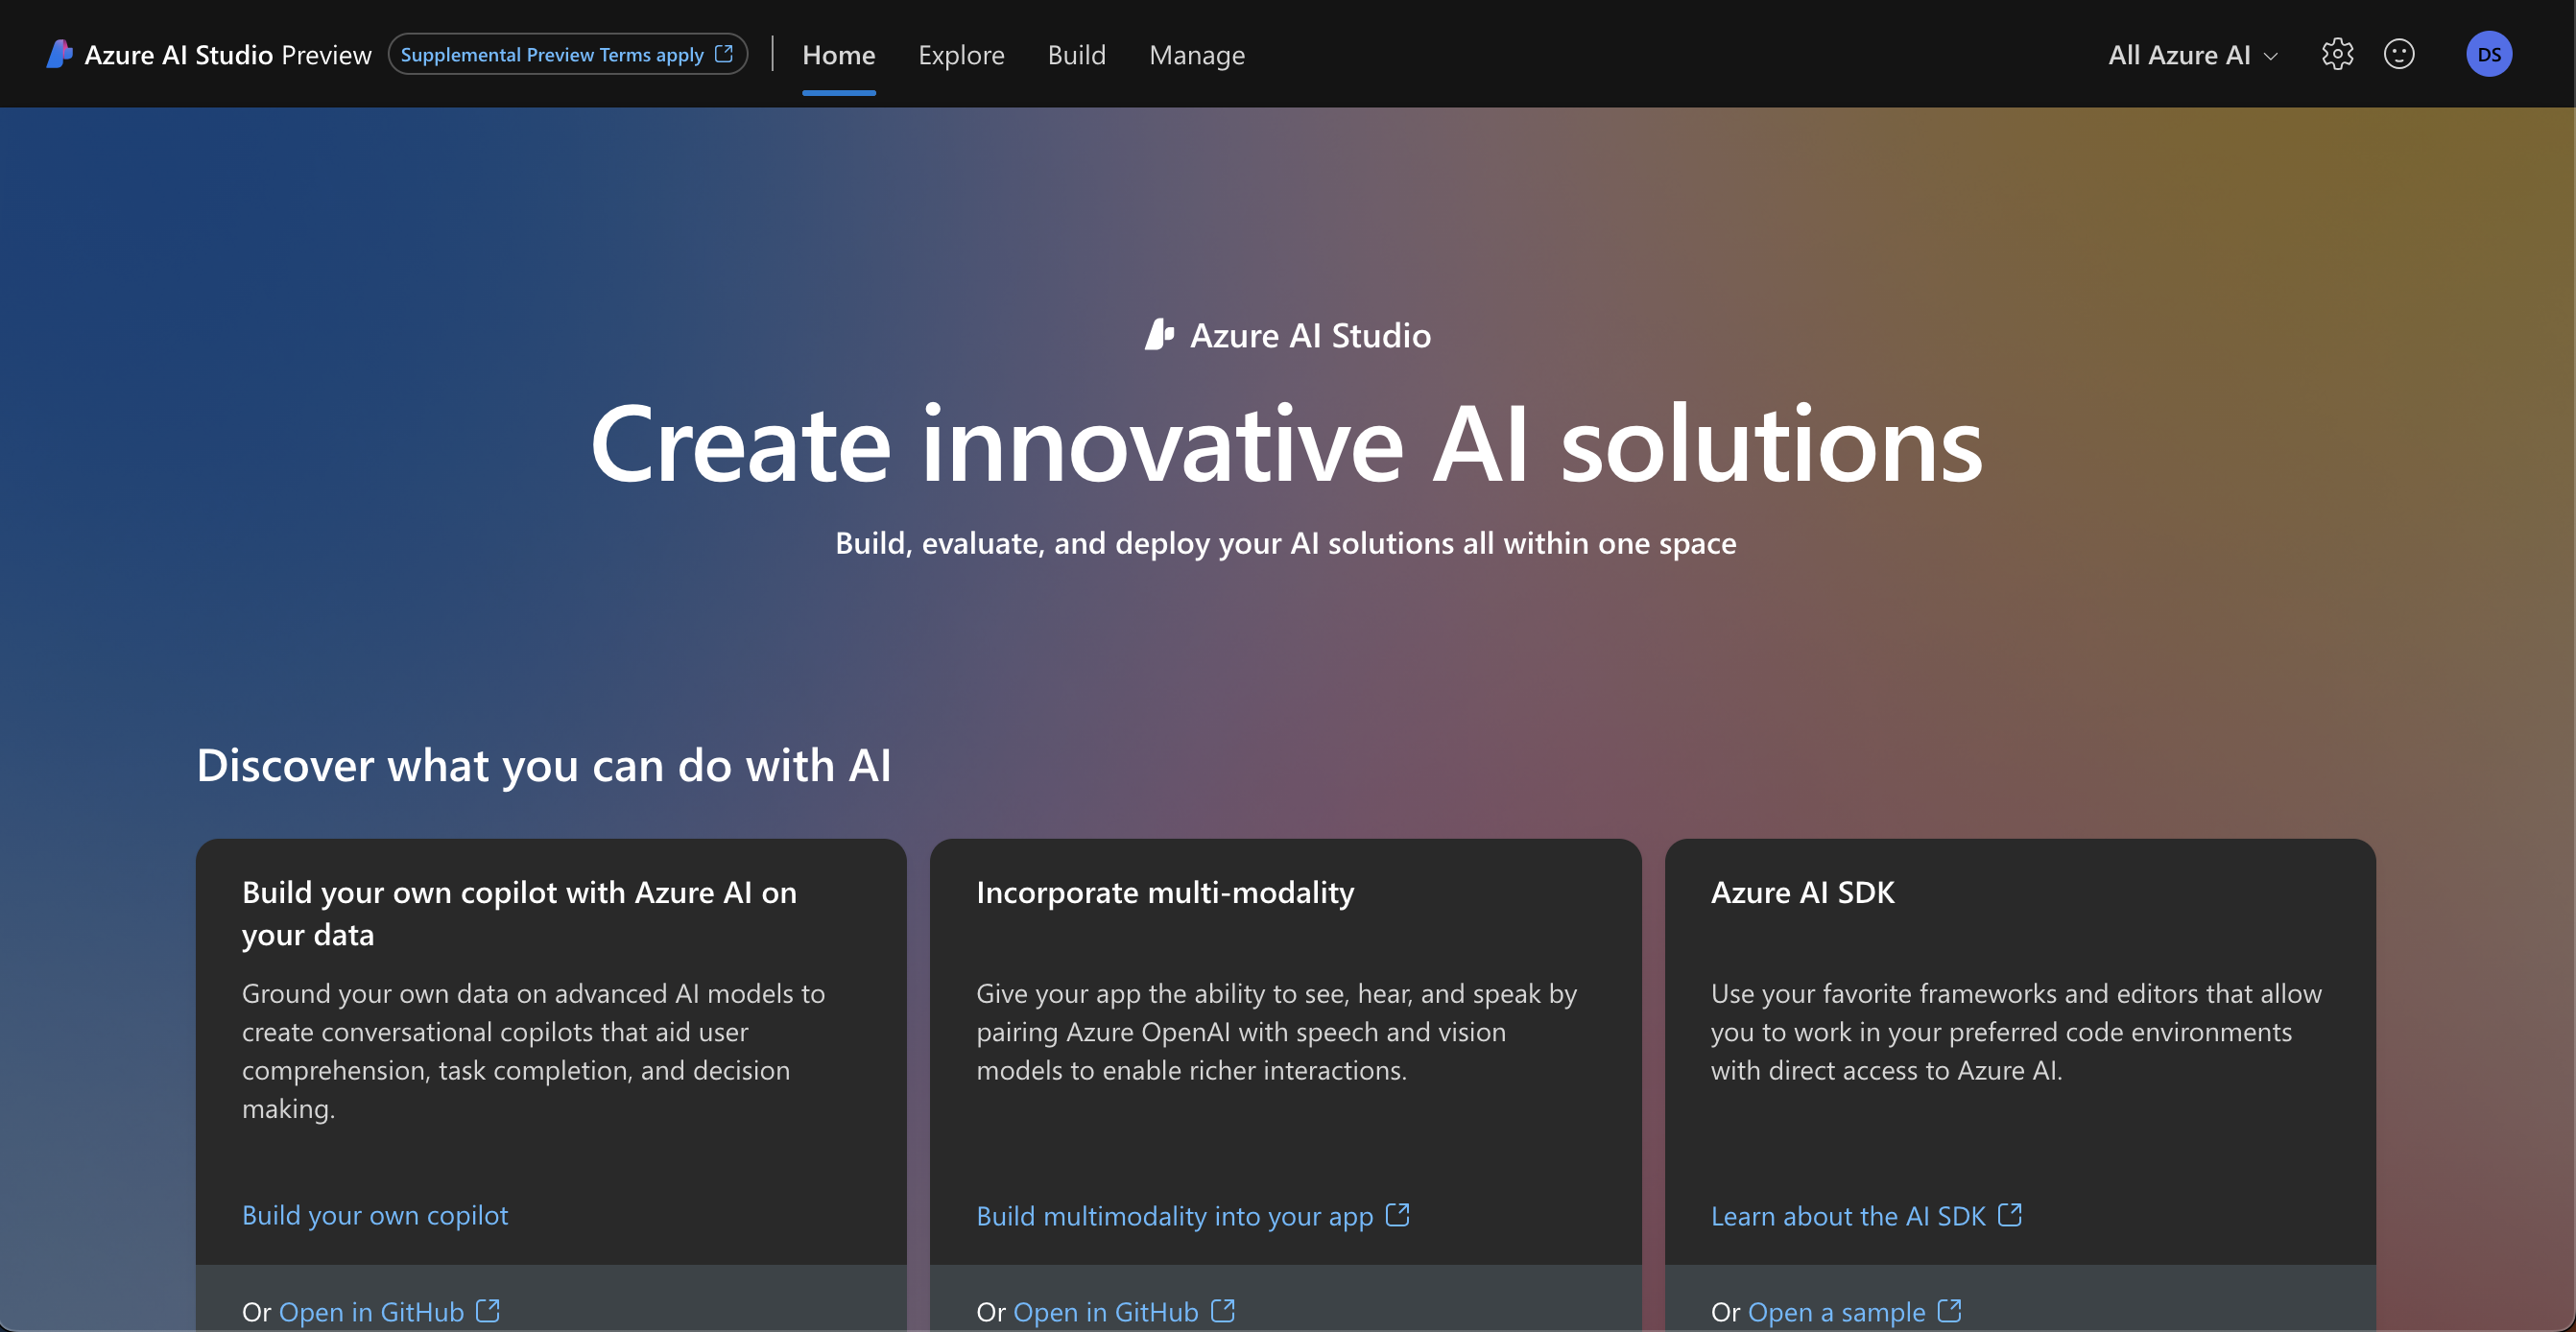Click external link icon beside Supplemental Preview Terms
This screenshot has height=1332, width=2576.
tap(724, 54)
